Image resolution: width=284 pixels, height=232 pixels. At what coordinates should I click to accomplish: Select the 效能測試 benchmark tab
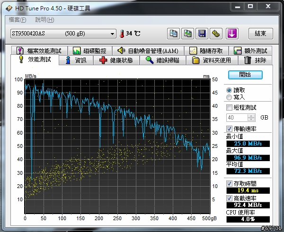pos(35,60)
